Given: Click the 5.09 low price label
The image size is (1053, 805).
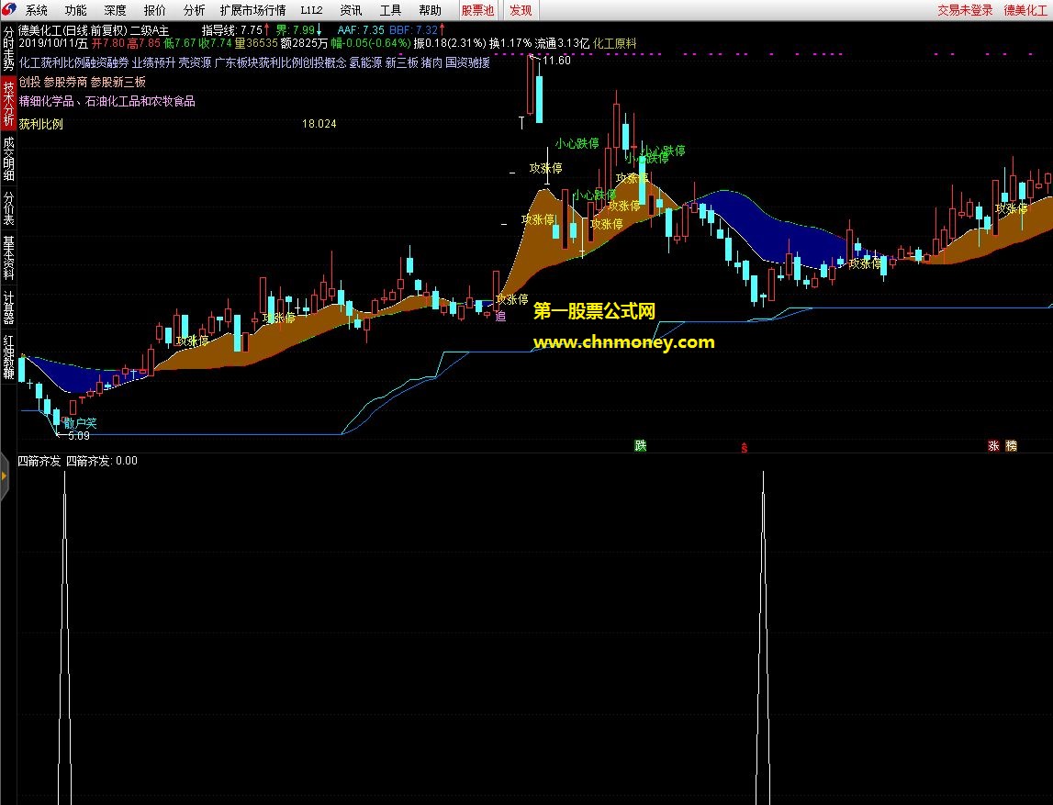Looking at the screenshot, I should (x=79, y=436).
